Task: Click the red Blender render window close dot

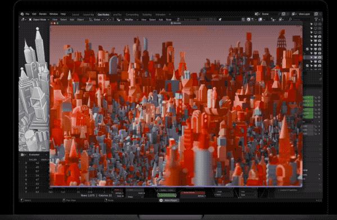Action: click(x=52, y=23)
